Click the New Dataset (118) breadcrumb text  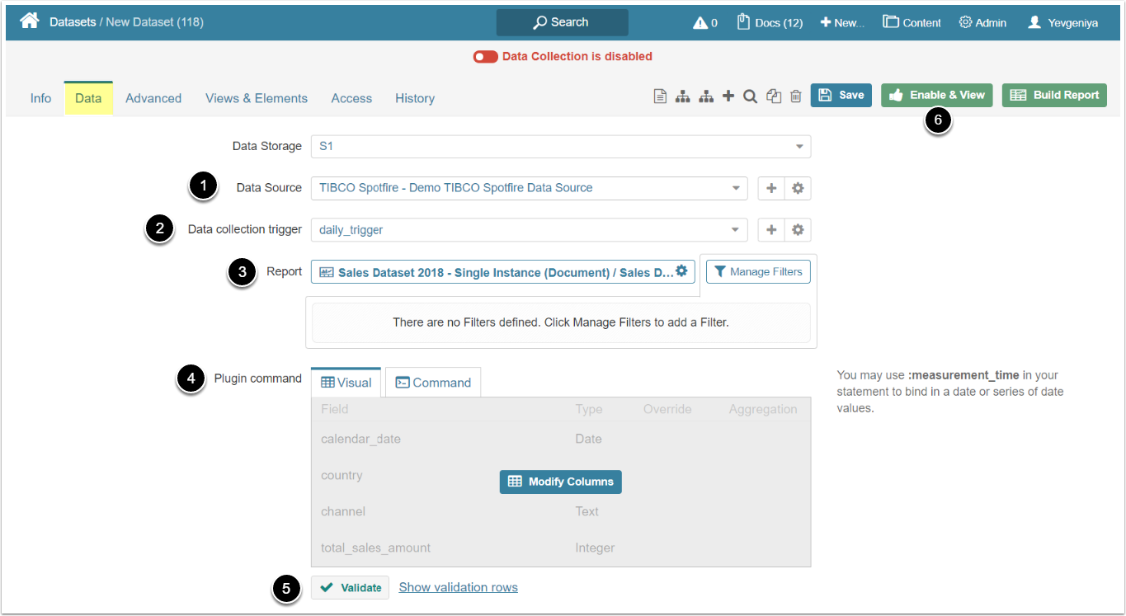[x=154, y=22]
